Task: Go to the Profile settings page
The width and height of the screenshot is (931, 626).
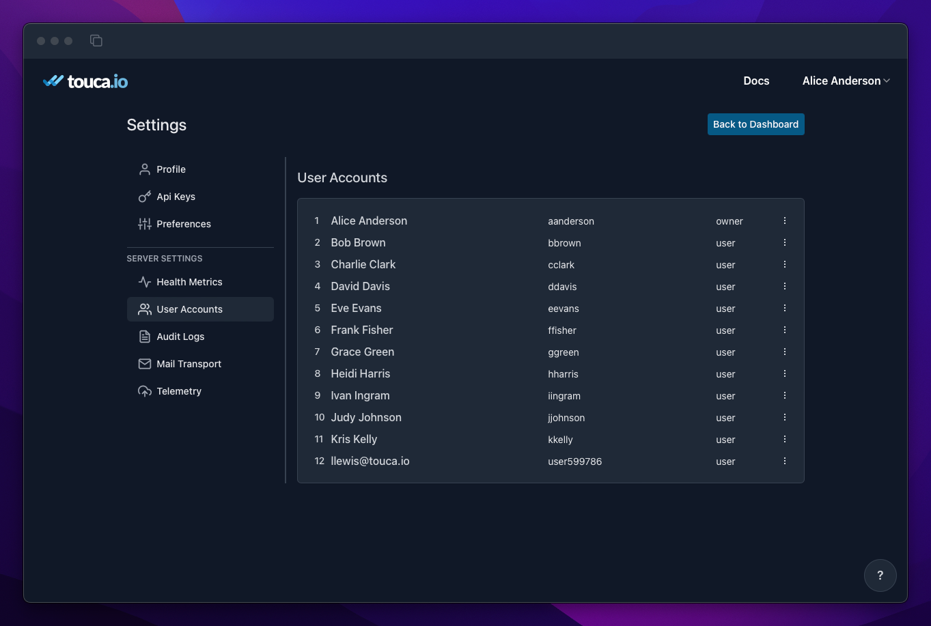Action: (x=200, y=169)
